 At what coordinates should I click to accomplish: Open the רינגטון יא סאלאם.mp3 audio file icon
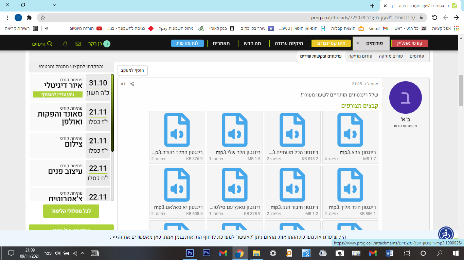click(x=177, y=185)
